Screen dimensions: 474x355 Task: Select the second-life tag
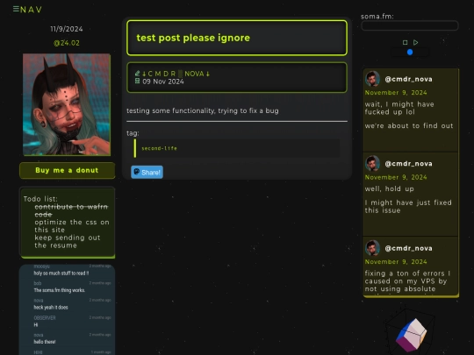[159, 148]
